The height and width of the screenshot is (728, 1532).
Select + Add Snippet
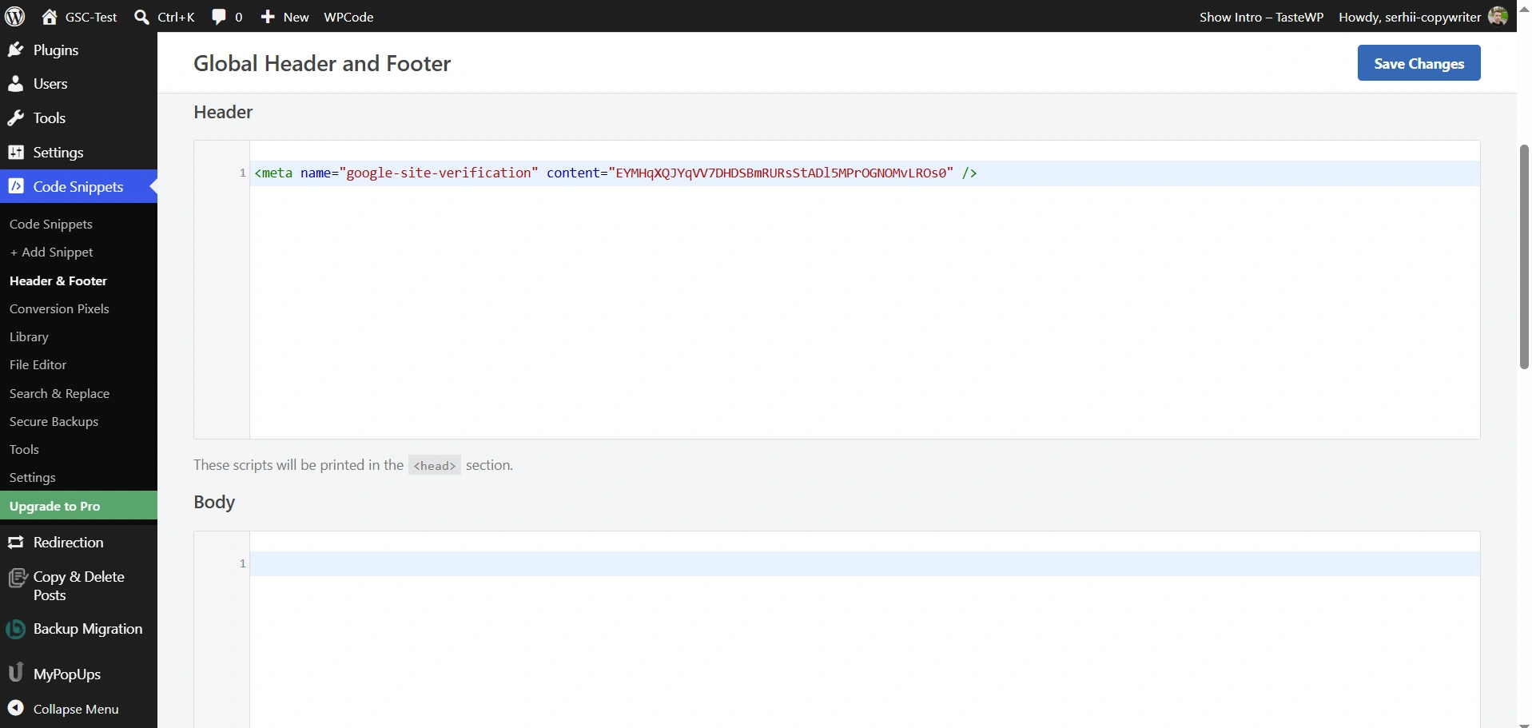point(51,252)
